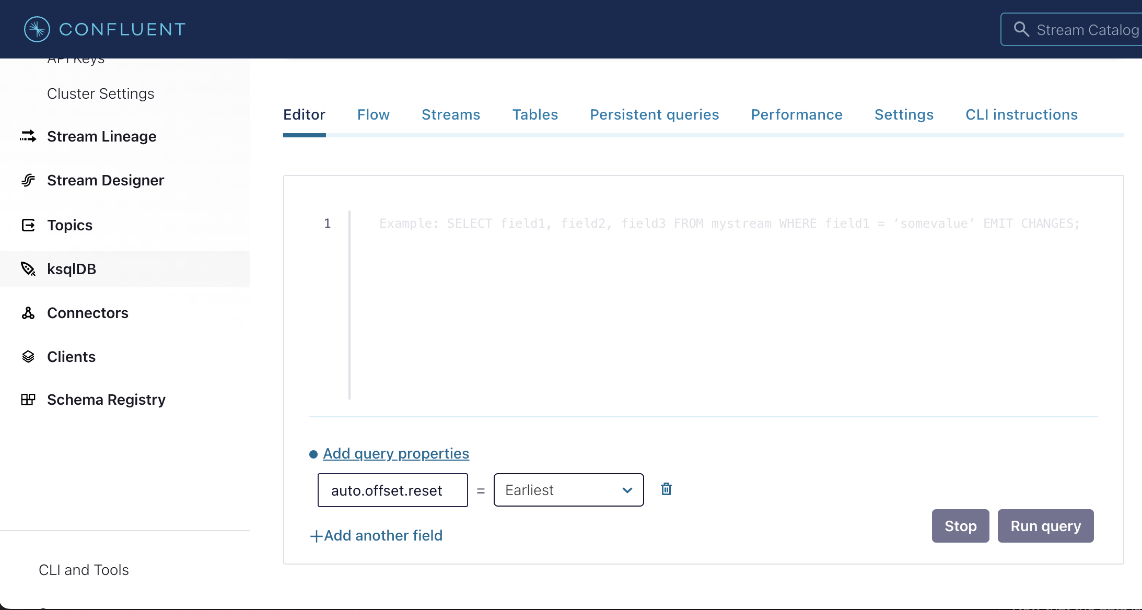Open Cluster Settings in sidebar
Screen dimensions: 1142x610
coord(101,93)
